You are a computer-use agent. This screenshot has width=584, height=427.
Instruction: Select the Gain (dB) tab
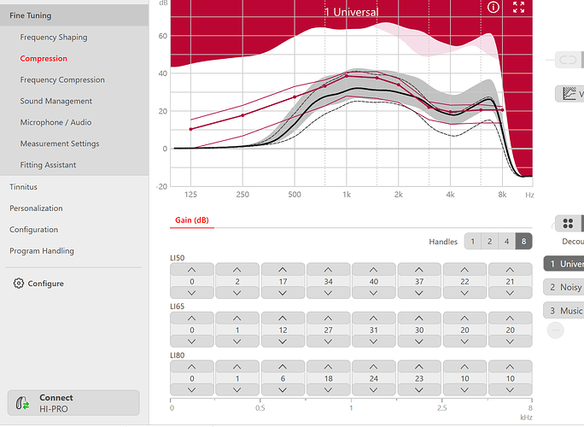coord(192,220)
